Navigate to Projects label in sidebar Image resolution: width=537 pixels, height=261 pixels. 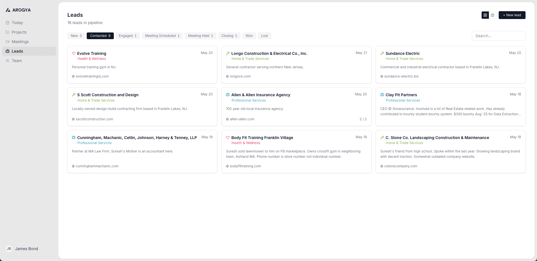click(x=19, y=32)
